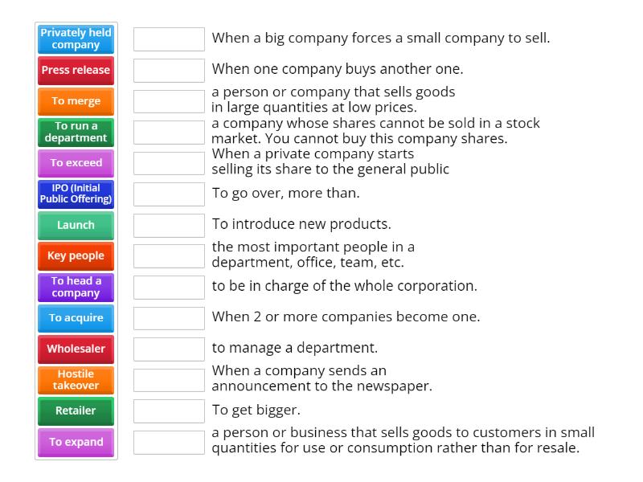This screenshot has width=643, height=482.
Task: Click the purple 'To expand' tile
Action: click(x=76, y=442)
